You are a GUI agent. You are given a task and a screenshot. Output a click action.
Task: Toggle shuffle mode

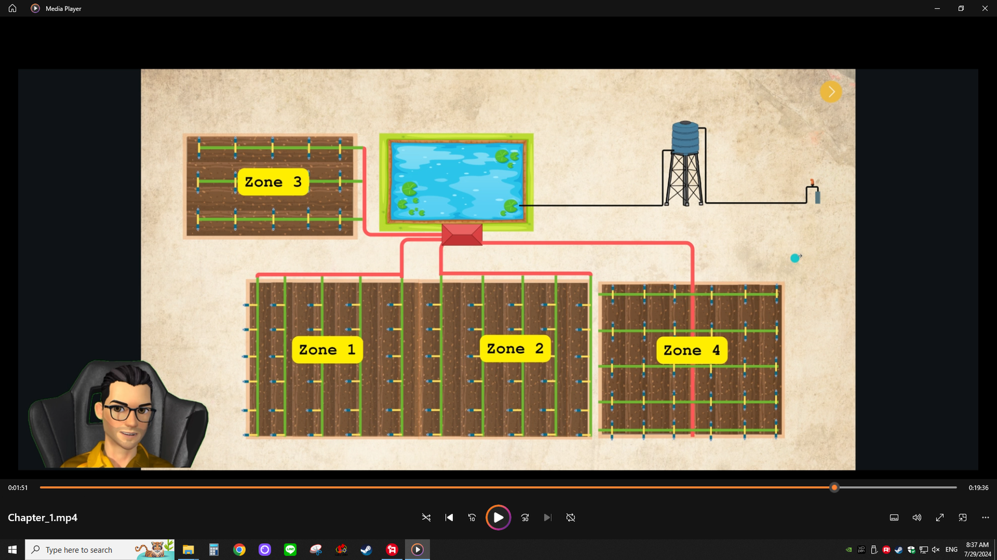point(426,518)
